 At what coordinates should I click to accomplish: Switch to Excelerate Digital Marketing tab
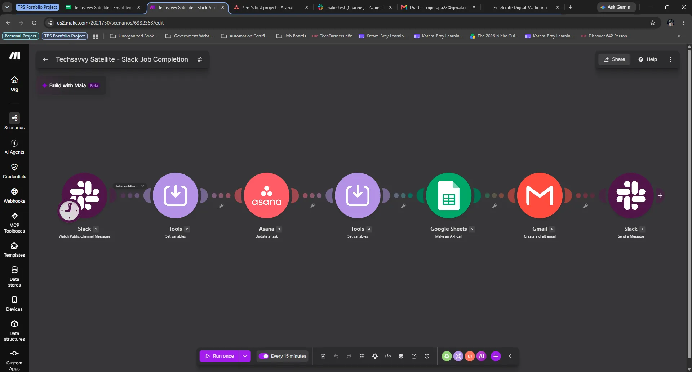click(520, 7)
